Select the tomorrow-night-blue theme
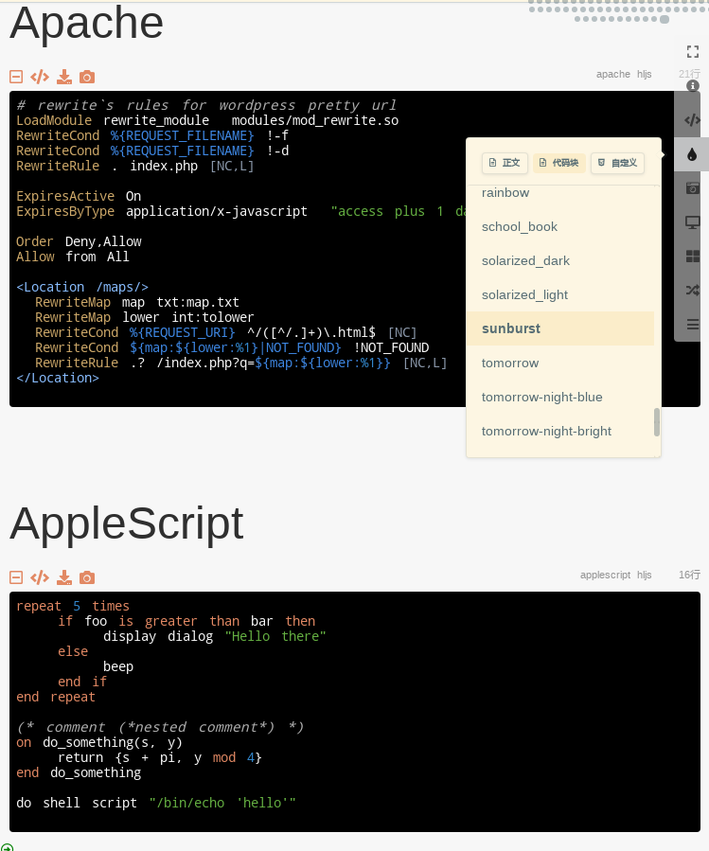 pos(560,398)
